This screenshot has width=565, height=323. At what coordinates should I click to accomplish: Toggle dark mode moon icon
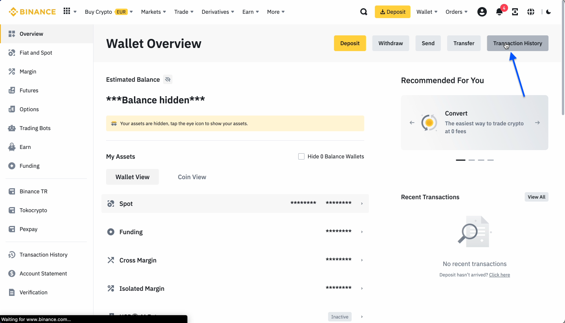pos(548,12)
